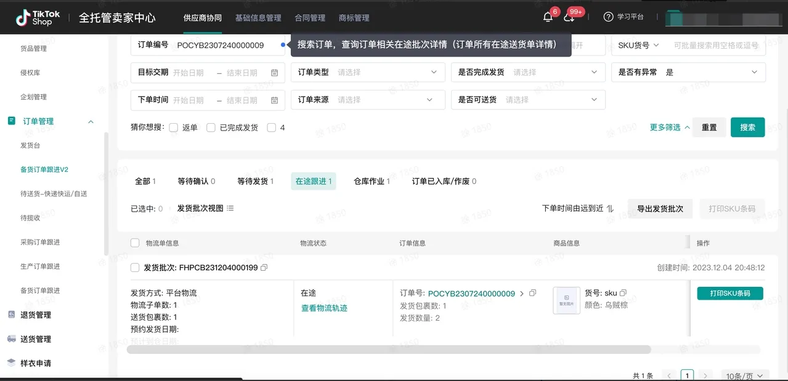Viewport: 788px width, 381px height.
Task: Open the 是否可送货 dropdown
Action: tap(528, 100)
